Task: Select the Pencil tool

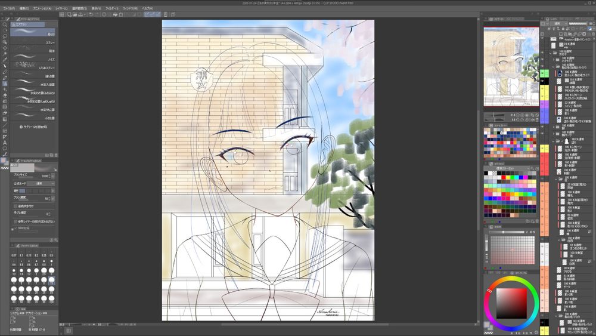Action: [x=5, y=72]
